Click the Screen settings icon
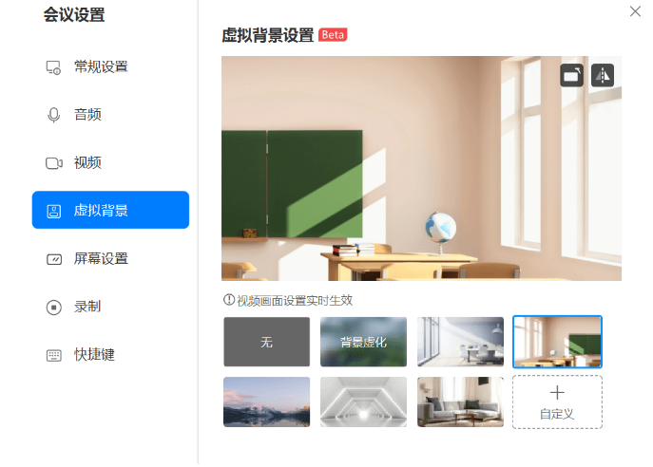Viewport: 653px width, 467px height. click(54, 259)
